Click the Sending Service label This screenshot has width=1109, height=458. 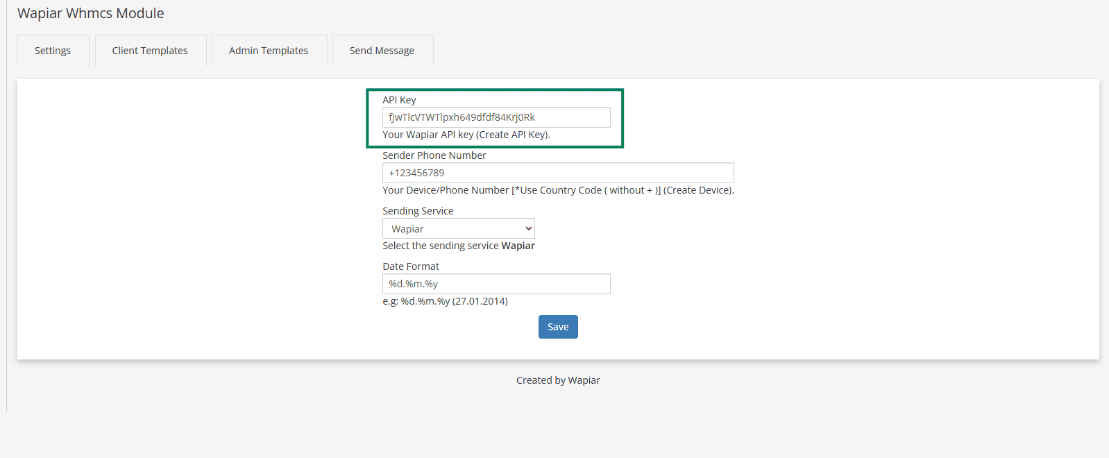(418, 211)
